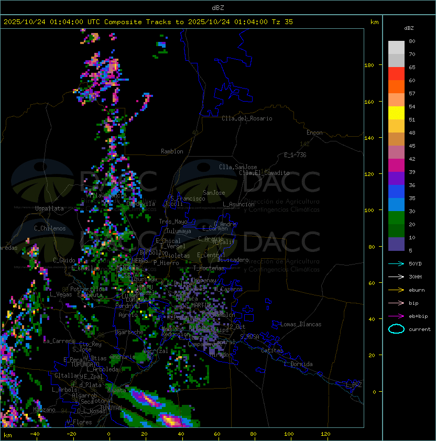Click the 'Encon' map label
This screenshot has width=436, height=441.
(314, 133)
